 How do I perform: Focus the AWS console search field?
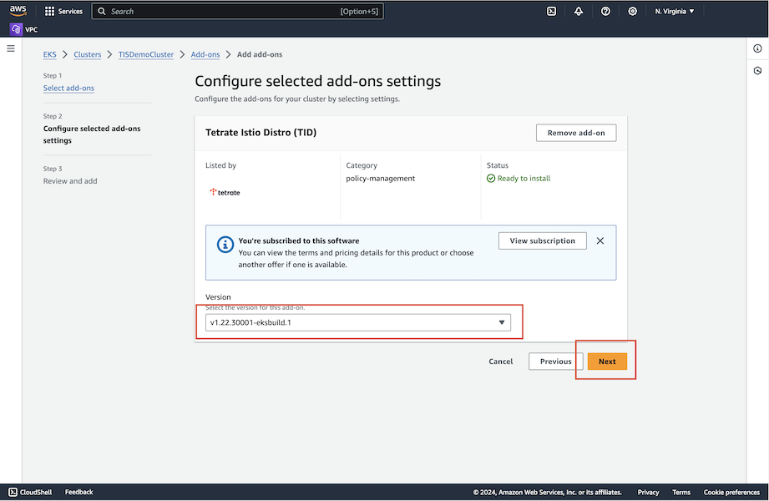[x=237, y=12]
